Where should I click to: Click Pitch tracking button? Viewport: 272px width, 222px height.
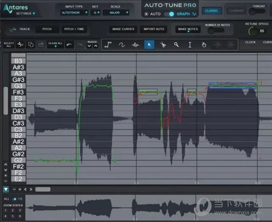[47, 29]
